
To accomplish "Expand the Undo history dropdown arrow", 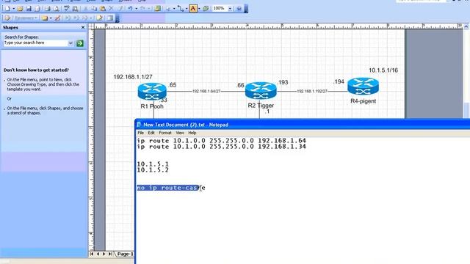I will [137, 9].
